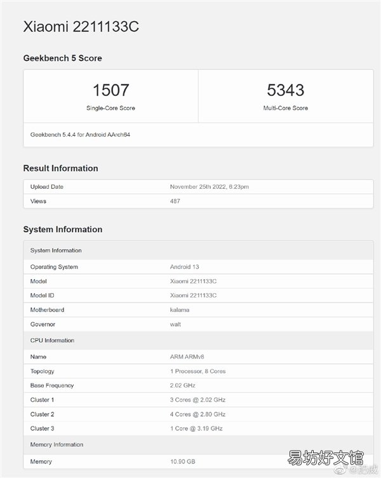The image size is (381, 478).
Task: Select the Android 13 value
Action: coord(184,267)
